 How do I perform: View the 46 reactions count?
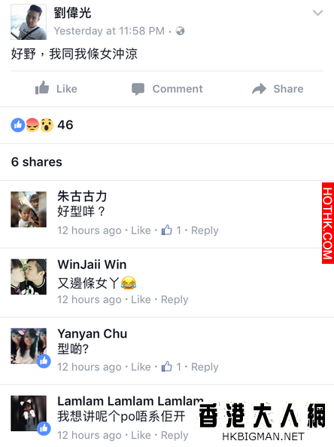(65, 125)
